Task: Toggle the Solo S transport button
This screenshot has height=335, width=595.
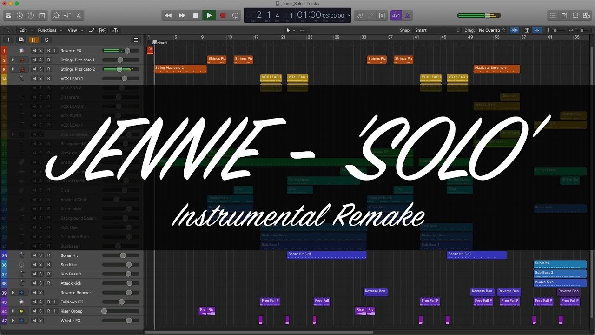Action: [x=382, y=15]
